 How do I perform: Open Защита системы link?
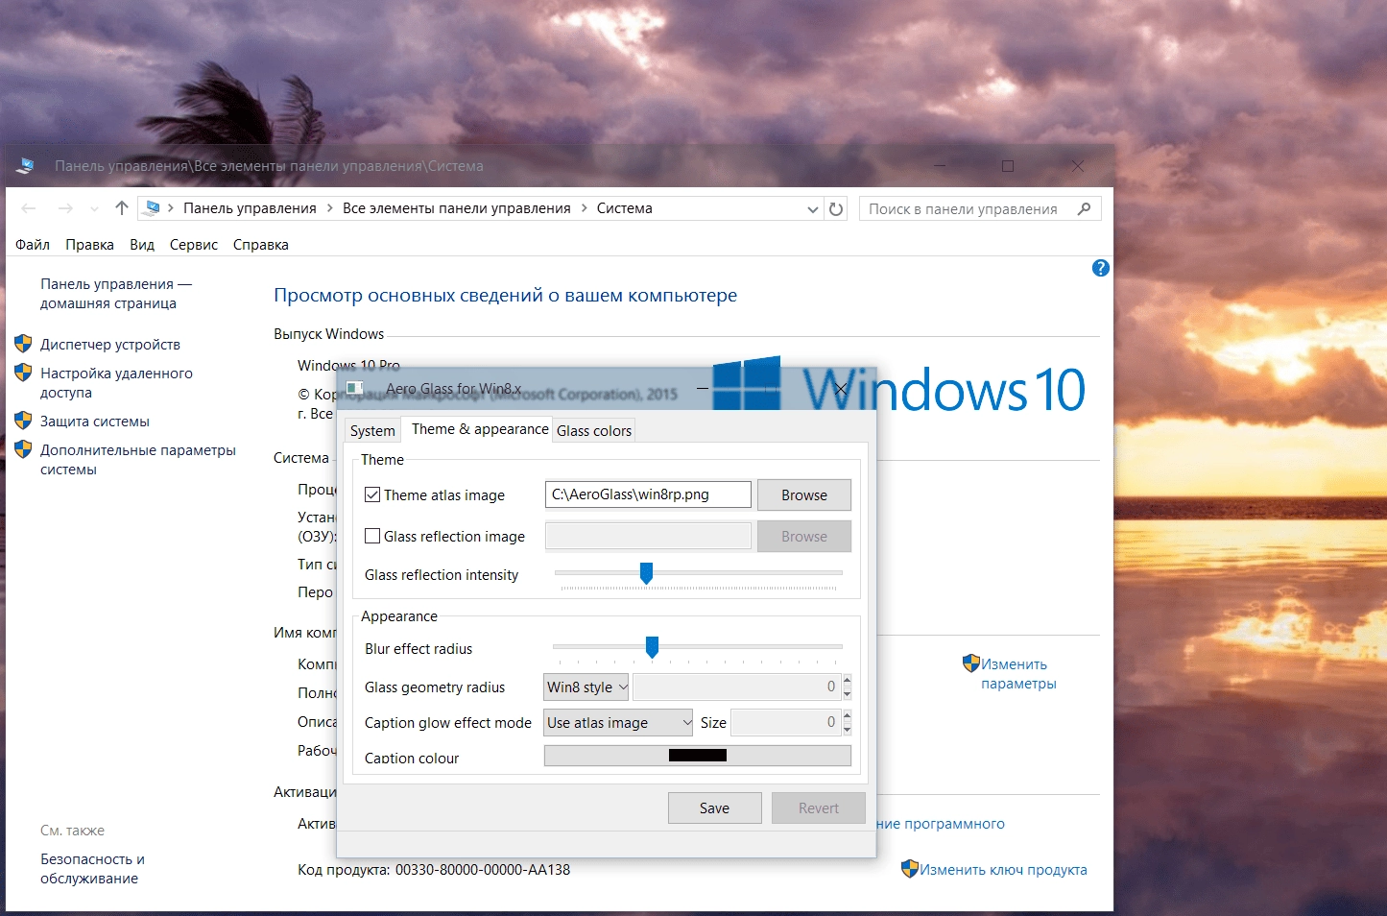point(95,422)
